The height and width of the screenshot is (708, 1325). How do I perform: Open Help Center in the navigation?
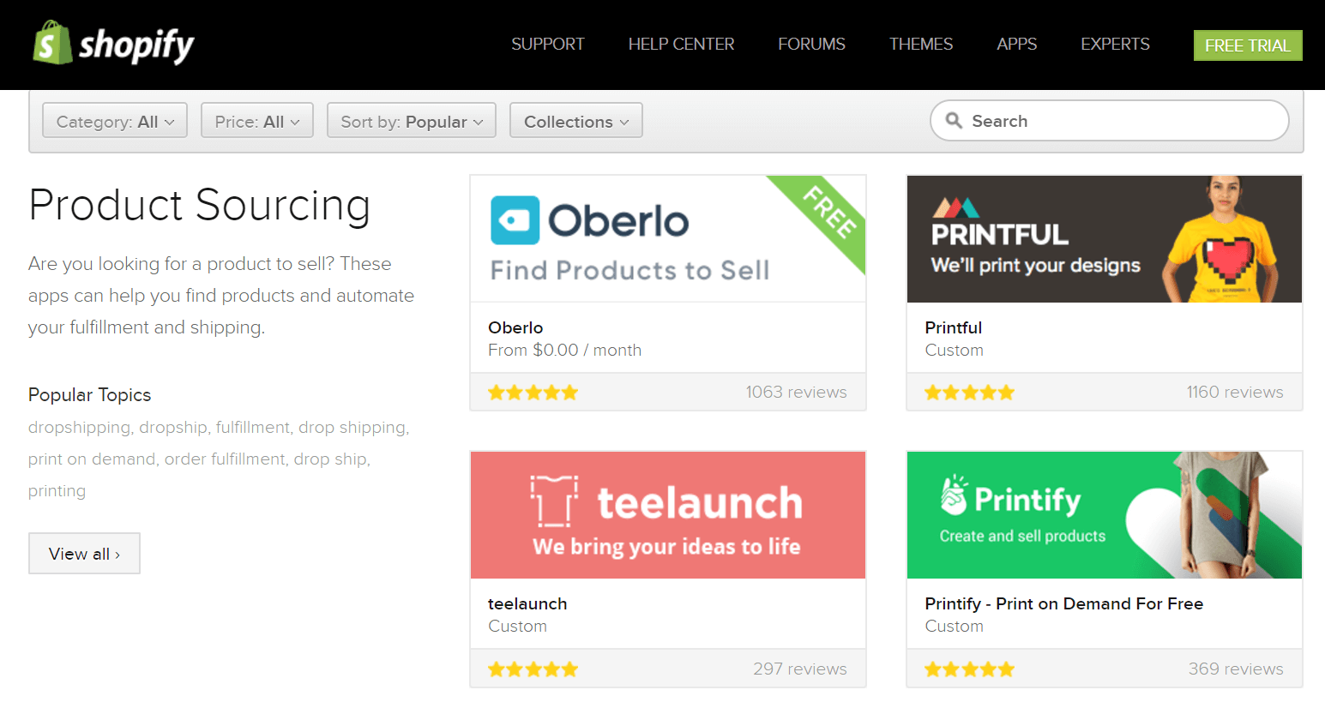point(681,44)
